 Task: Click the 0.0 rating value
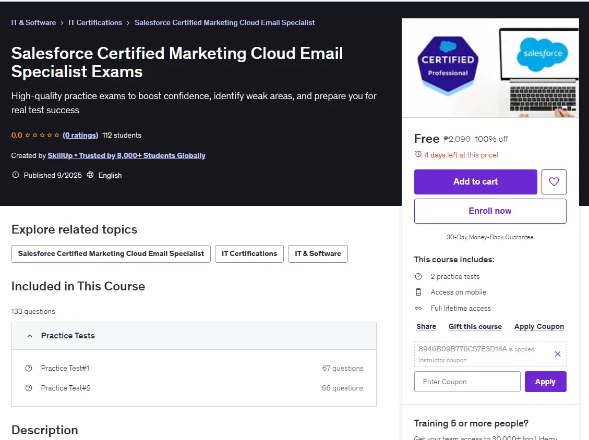[17, 135]
